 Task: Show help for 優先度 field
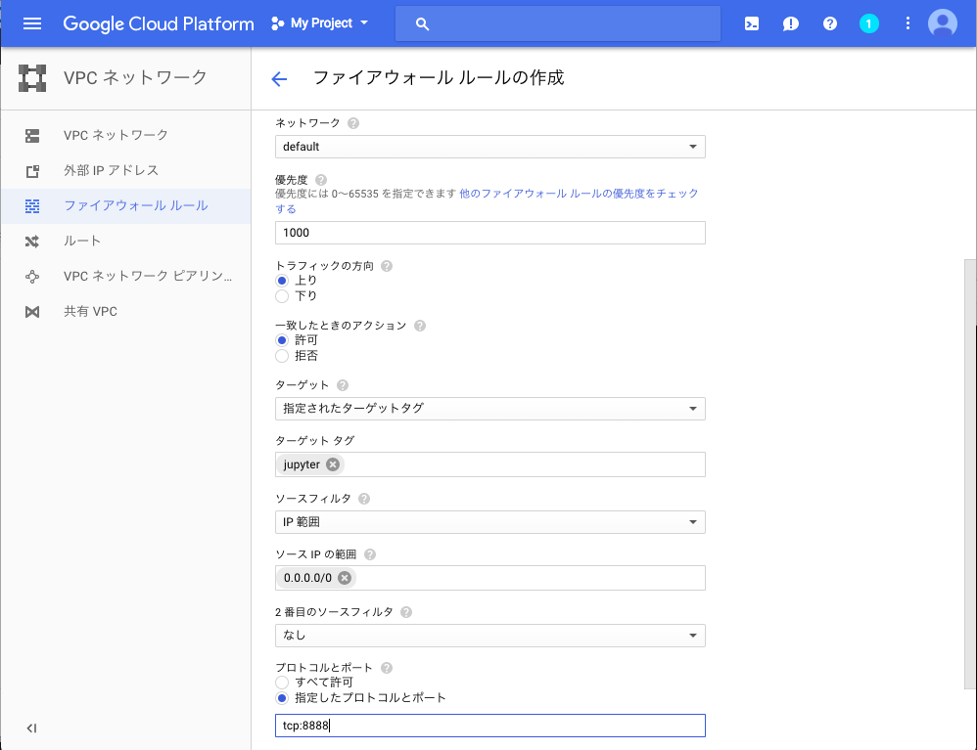click(321, 180)
